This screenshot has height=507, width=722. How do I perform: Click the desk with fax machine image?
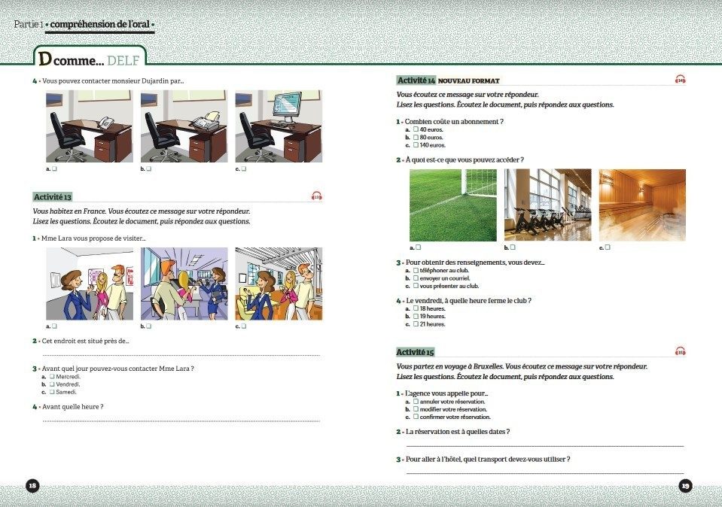184,126
